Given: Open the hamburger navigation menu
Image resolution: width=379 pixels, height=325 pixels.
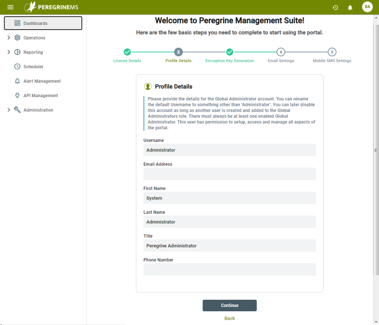Looking at the screenshot, I should tap(10, 7).
